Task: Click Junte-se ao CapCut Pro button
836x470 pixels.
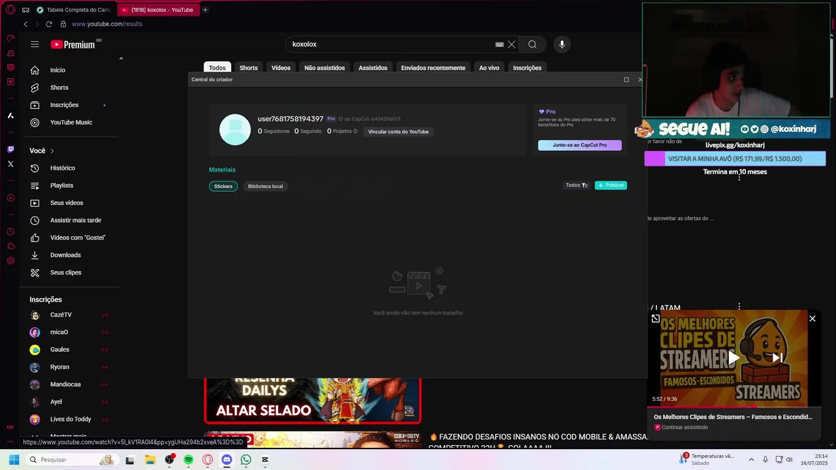Action: click(x=580, y=145)
